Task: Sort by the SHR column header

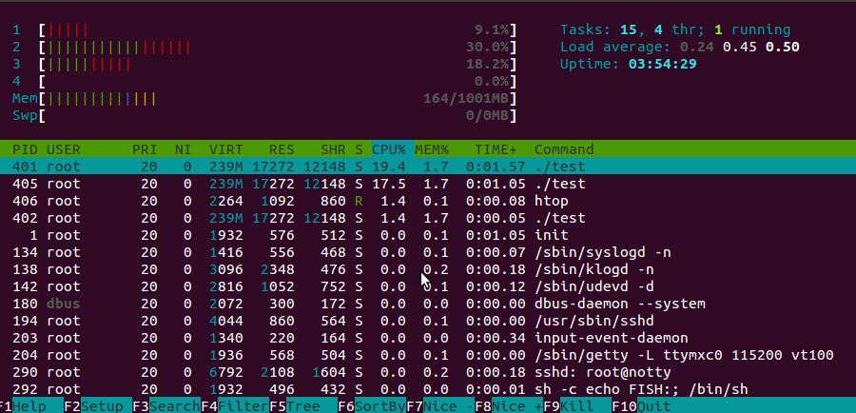Action: (x=333, y=149)
